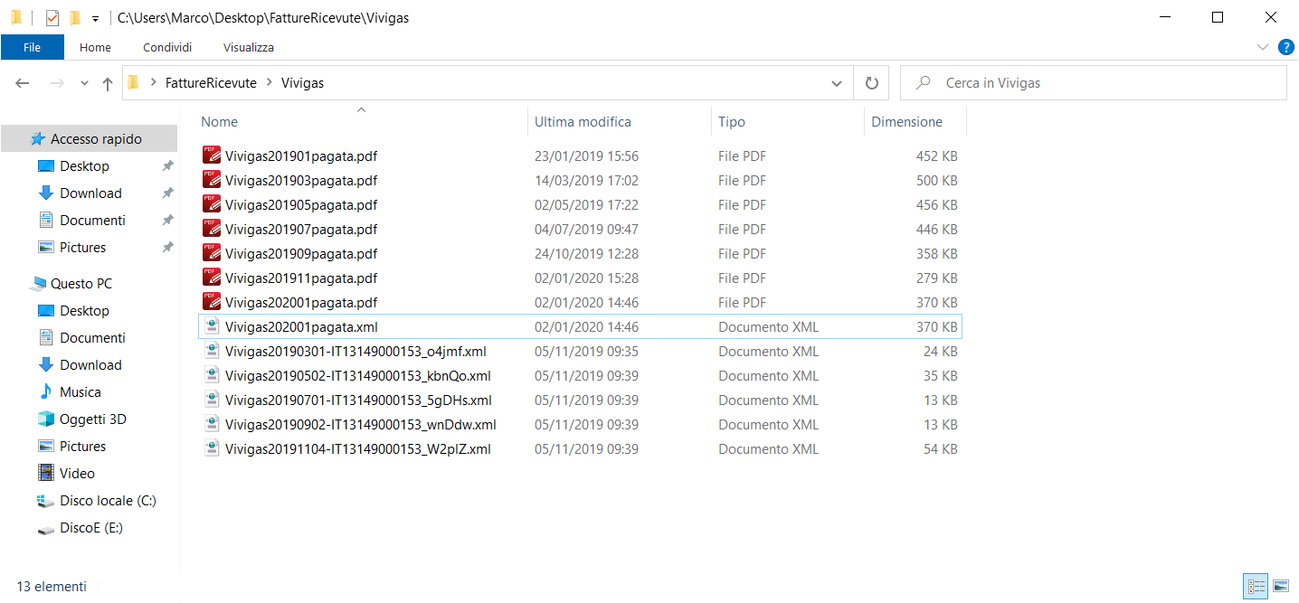Screen dimensions: 1299x603
Task: Open the Vivigas201901pagata.pdf file icon
Action: coord(212,155)
